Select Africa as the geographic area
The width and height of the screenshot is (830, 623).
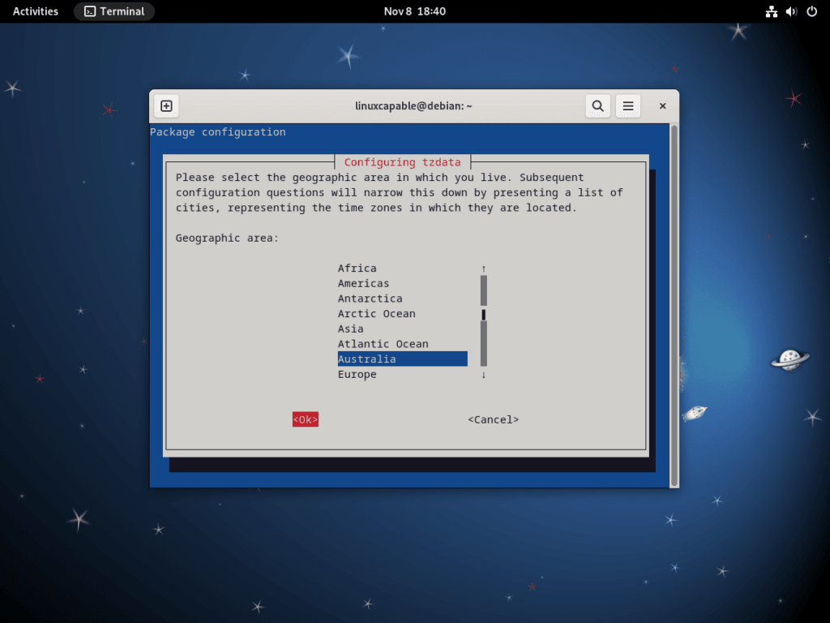pos(356,268)
